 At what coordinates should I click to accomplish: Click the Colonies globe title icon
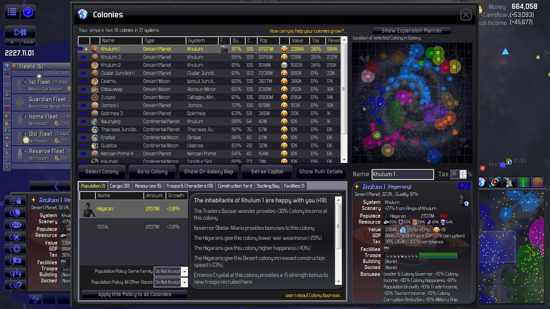coord(83,14)
